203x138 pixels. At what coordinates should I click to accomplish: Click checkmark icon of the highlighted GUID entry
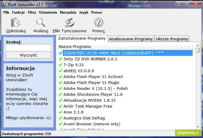coord(60,53)
